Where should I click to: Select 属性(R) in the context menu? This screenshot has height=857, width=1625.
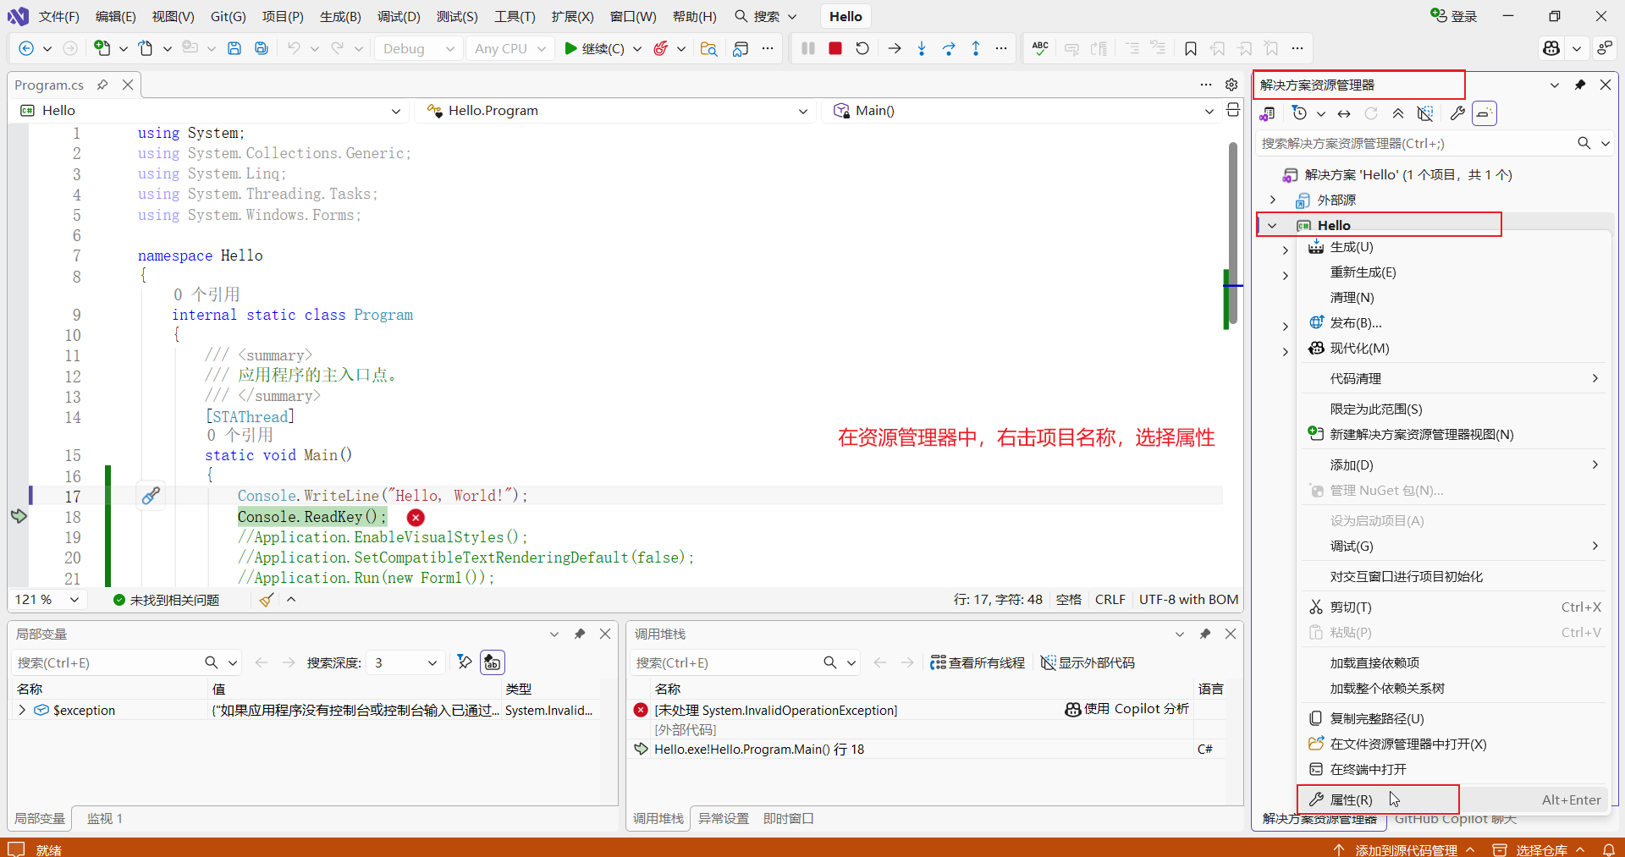point(1454,799)
